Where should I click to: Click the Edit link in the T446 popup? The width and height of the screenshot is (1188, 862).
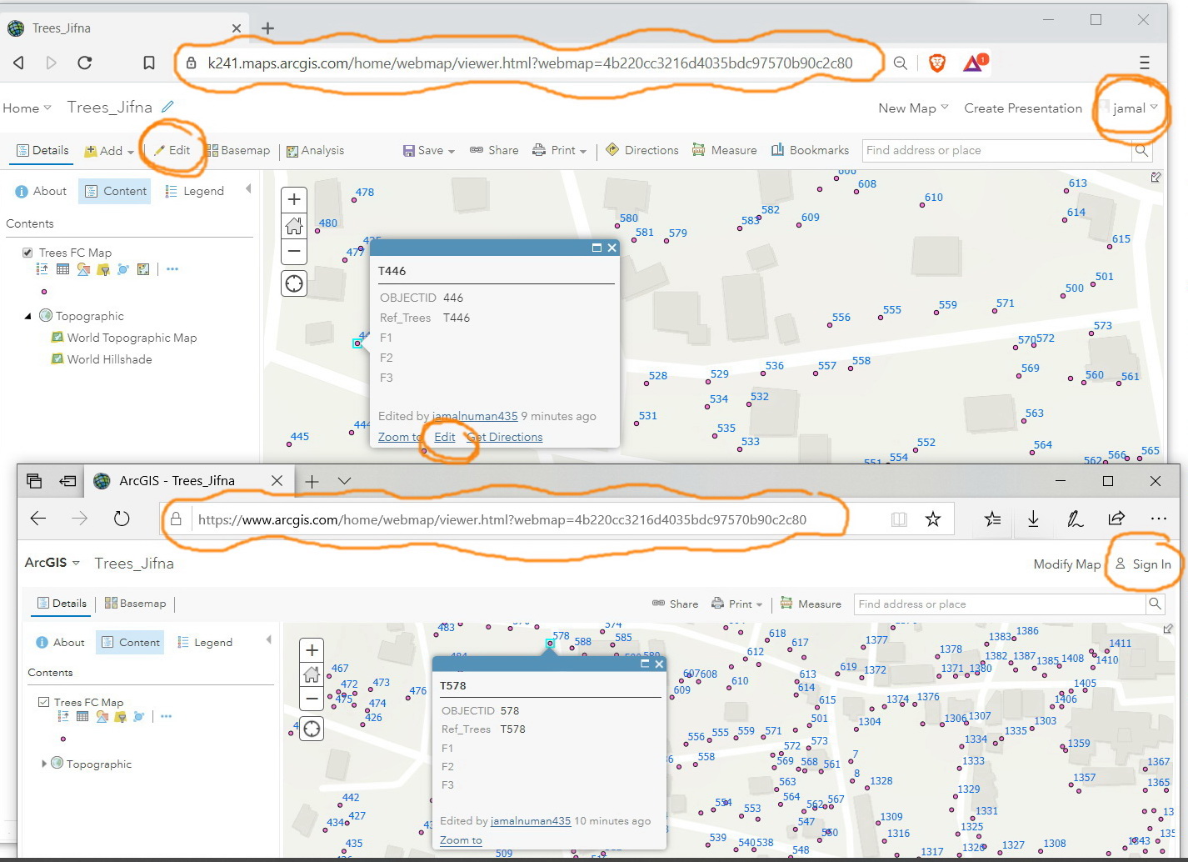tap(445, 437)
